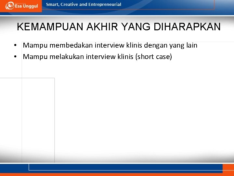Click the 'Smart, Creative and Entrepreneurial' tagline
Image resolution: width=234 pixels, height=176 pixels.
coord(84,5)
